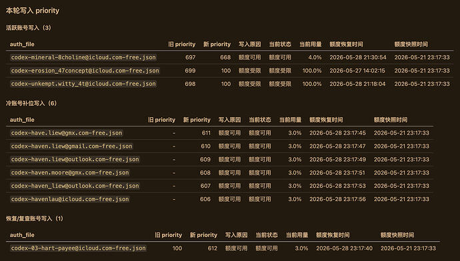Click new priority value 608

pos(205,172)
